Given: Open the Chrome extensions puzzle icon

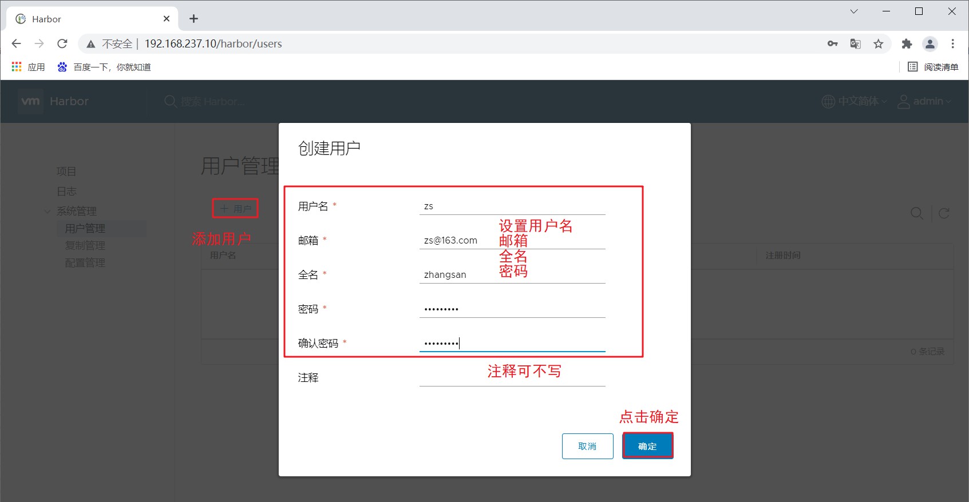Looking at the screenshot, I should pyautogui.click(x=907, y=43).
